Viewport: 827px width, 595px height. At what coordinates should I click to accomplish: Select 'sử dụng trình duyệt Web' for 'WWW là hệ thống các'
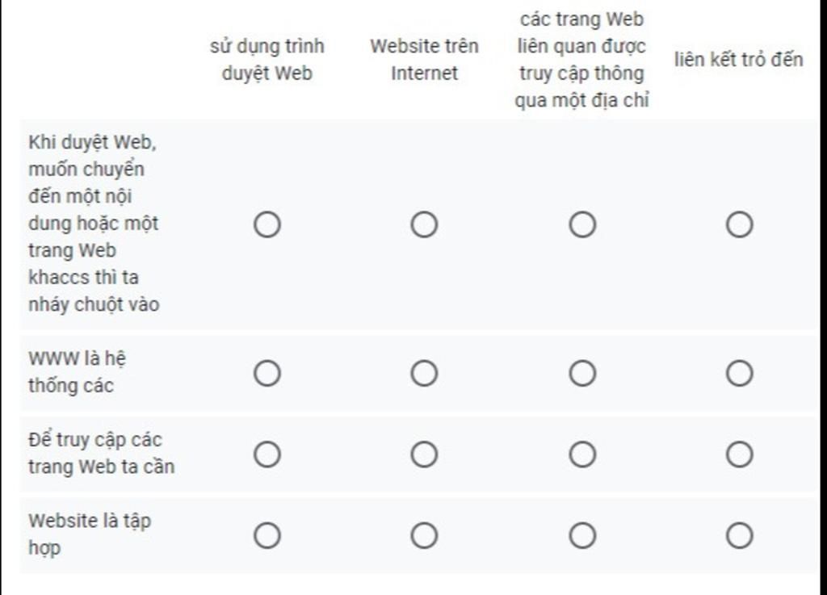coord(267,373)
